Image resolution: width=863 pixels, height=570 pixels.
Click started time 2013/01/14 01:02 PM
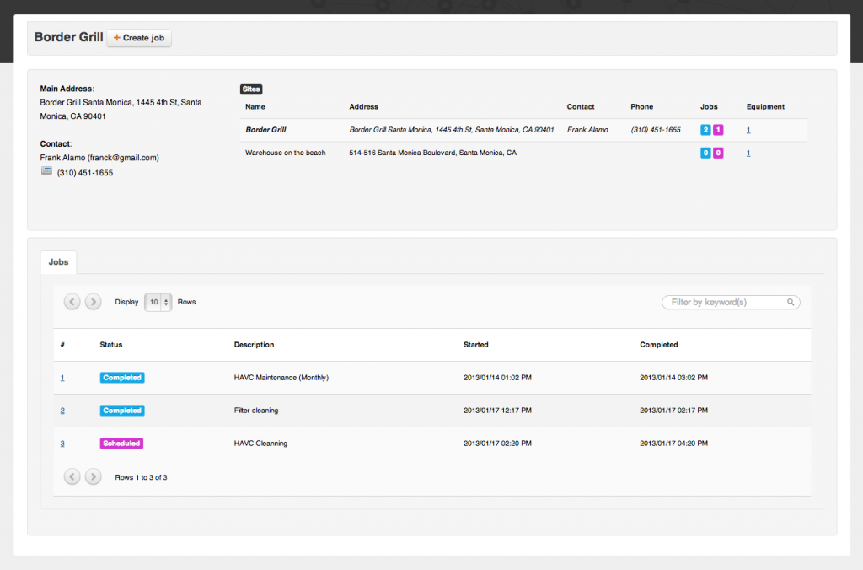(497, 378)
